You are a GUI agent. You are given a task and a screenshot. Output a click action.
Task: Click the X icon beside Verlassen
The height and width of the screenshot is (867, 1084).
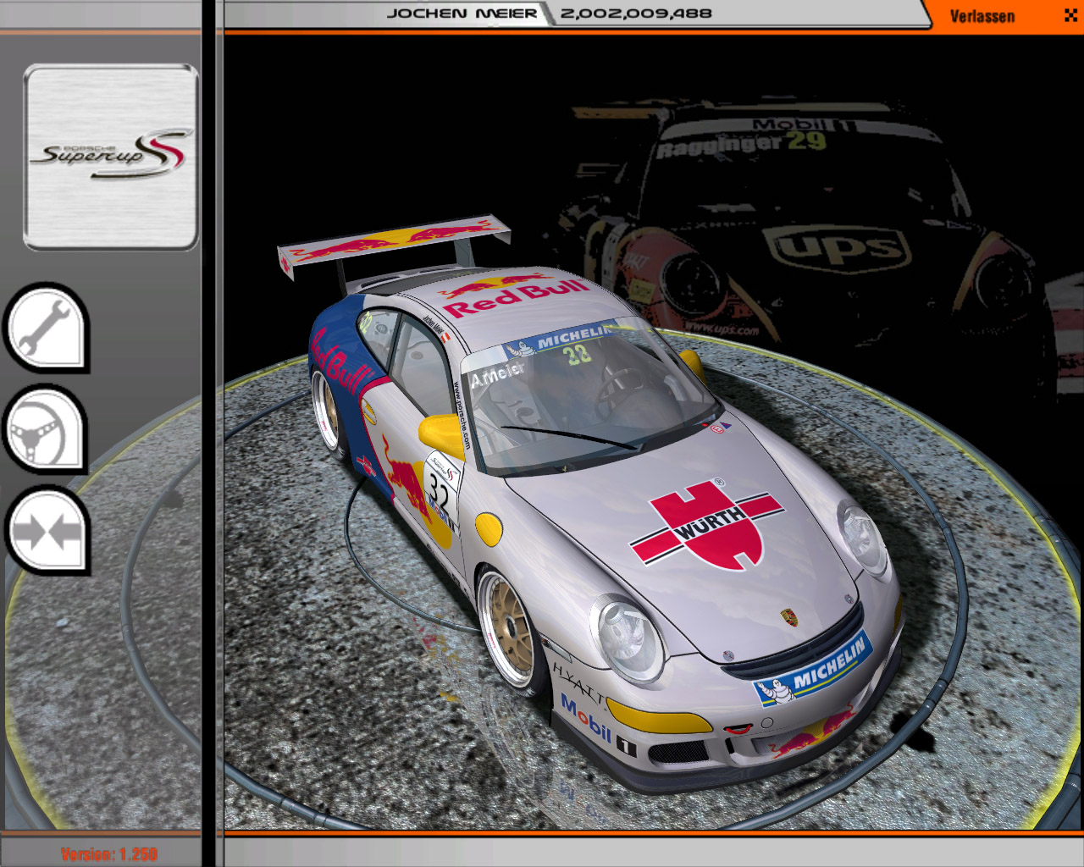pos(1070,15)
